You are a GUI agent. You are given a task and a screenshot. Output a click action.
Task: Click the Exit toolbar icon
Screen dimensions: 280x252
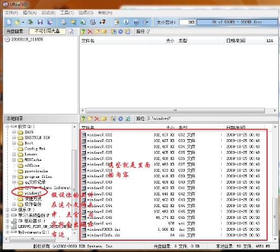(146, 22)
